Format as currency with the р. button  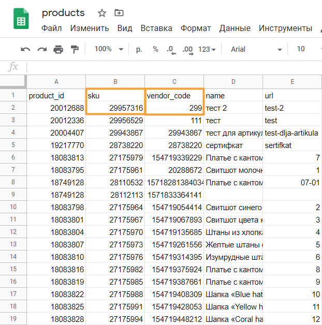click(139, 49)
